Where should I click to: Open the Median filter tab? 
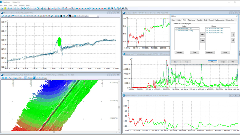click(x=230, y=20)
